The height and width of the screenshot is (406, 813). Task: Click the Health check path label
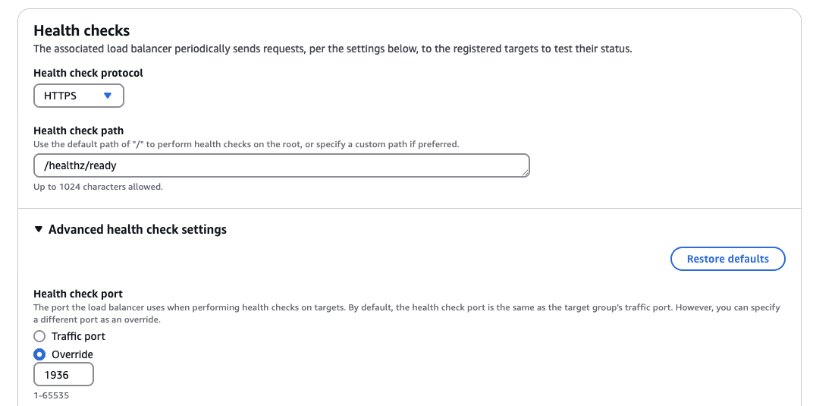click(78, 131)
